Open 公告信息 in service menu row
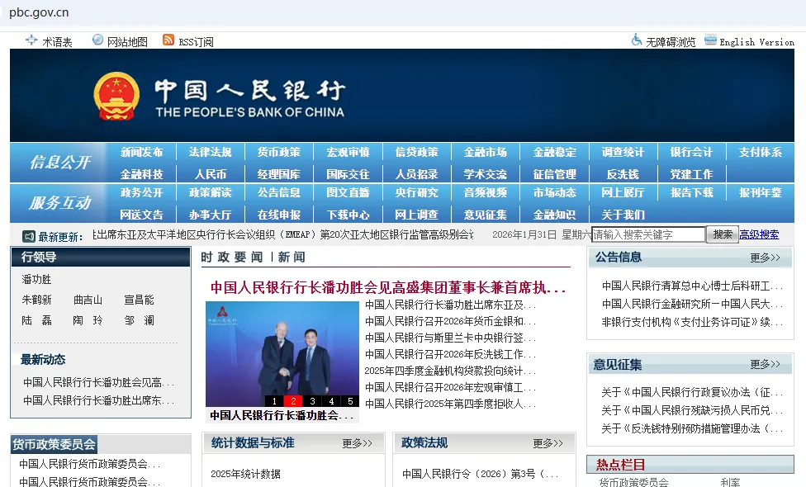The width and height of the screenshot is (806, 487). (x=278, y=192)
